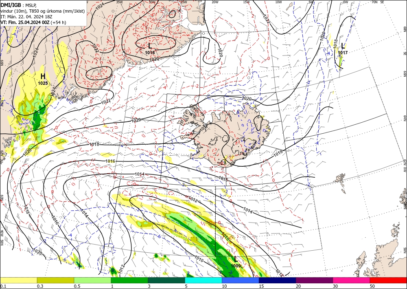Click the navy 15–20 legend color band
Screen dimensions: 407x289
coord(278,280)
